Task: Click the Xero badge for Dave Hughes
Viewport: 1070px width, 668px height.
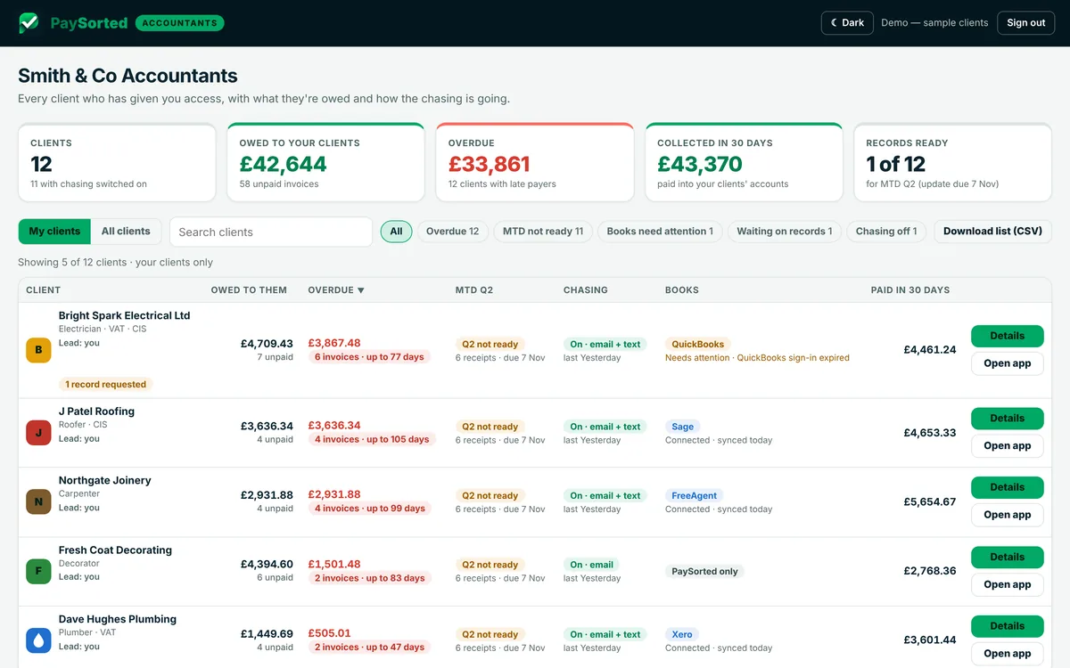Action: coord(682,634)
